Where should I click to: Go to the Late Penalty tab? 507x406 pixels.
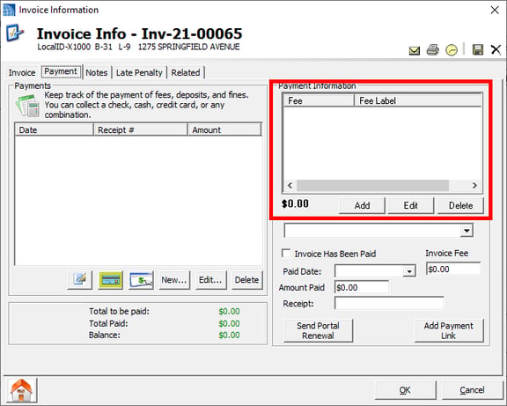tap(139, 72)
